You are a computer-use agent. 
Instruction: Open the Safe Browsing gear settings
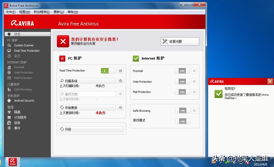click(194, 110)
